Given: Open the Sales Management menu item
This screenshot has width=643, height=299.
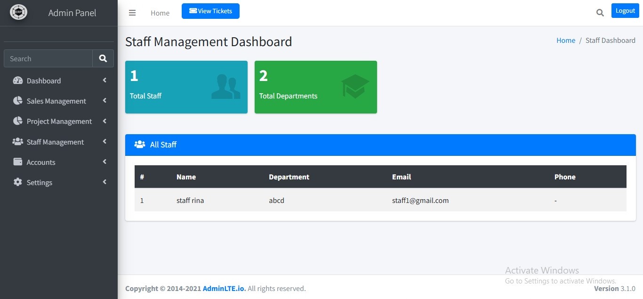Looking at the screenshot, I should pos(56,101).
